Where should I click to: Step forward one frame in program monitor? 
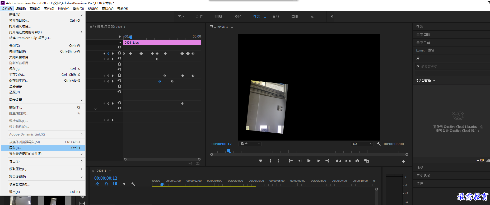(318, 161)
